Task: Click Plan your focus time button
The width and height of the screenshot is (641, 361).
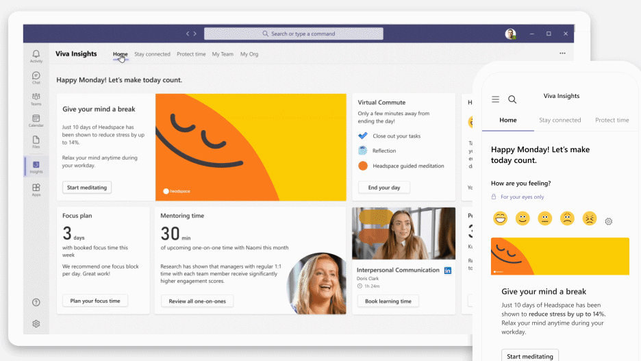Action: pyautogui.click(x=95, y=301)
